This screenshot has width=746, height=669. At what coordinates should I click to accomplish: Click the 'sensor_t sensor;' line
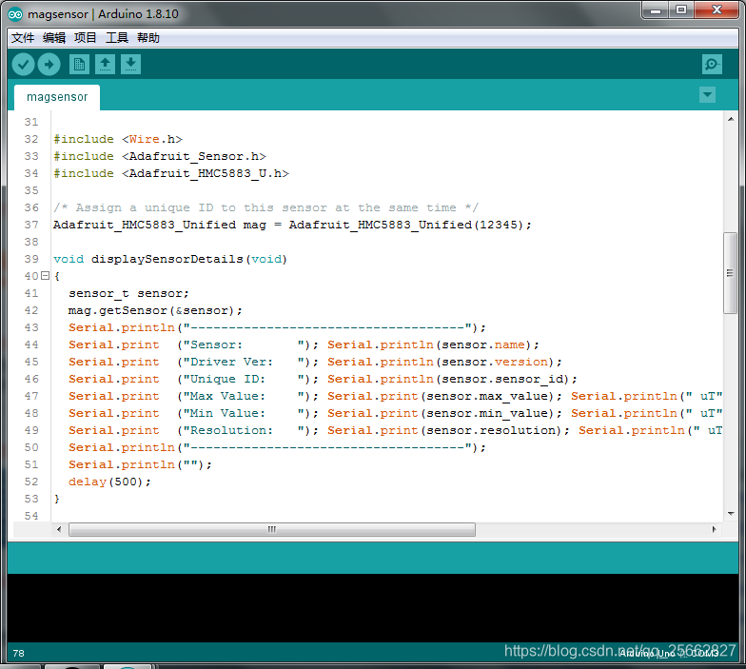point(128,293)
